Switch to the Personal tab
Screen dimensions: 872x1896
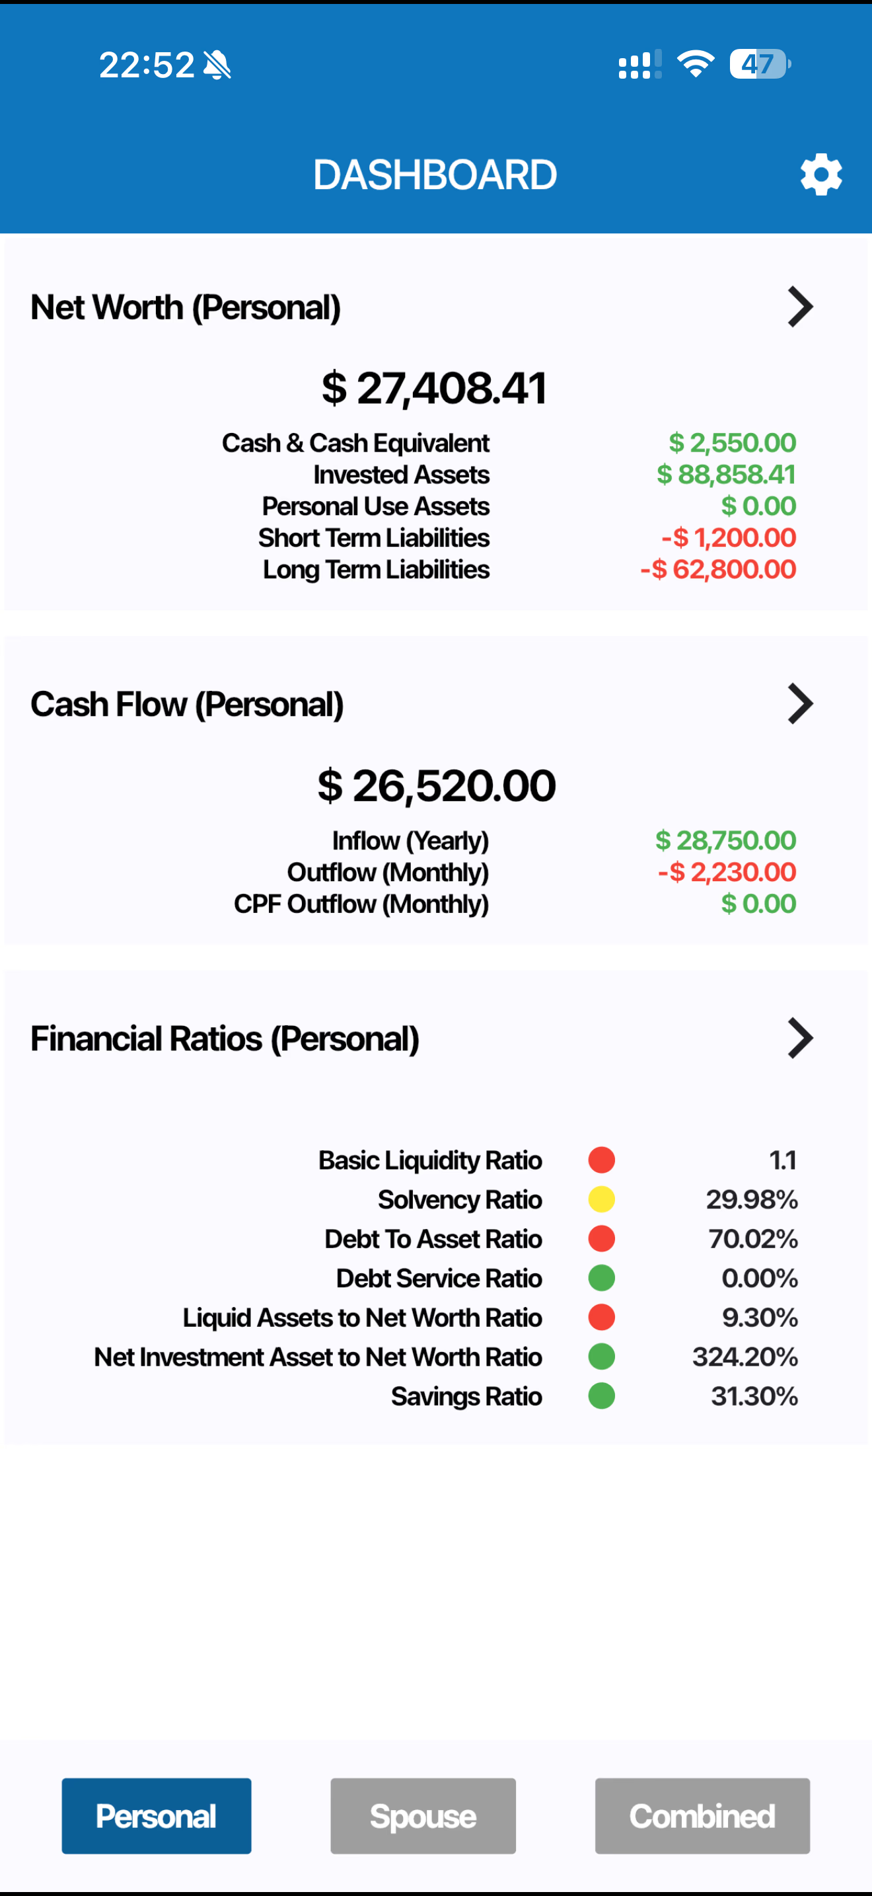point(157,1816)
